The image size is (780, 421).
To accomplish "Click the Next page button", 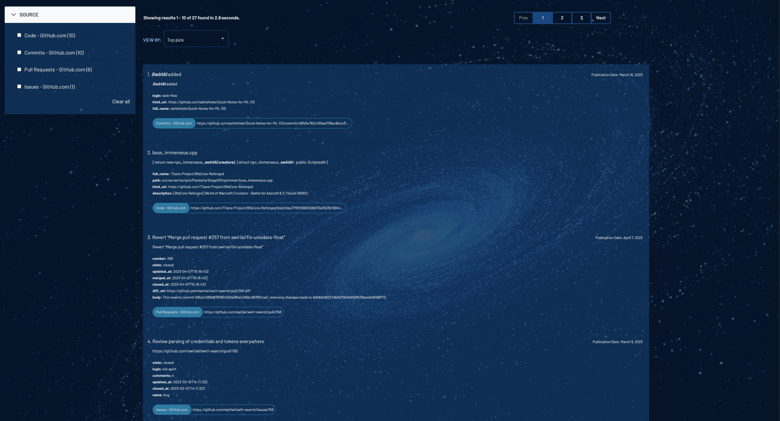I will pyautogui.click(x=601, y=18).
